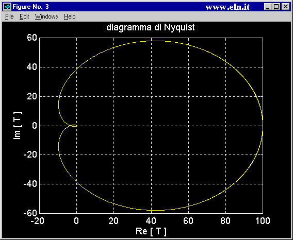Viewport: 293px width, 240px height.
Task: Maximize the Figure No. 3 window
Action: coord(276,7)
